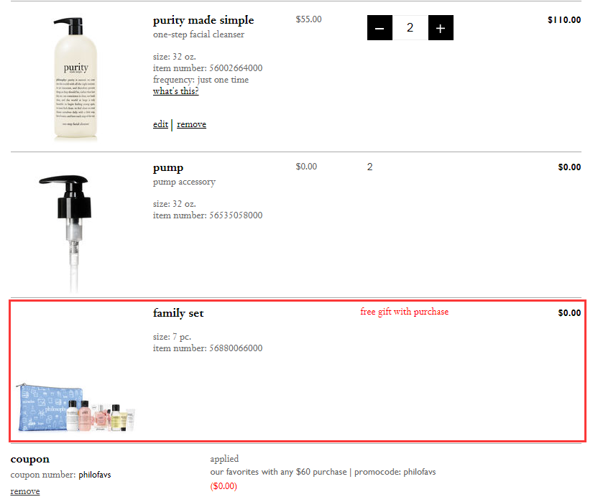Image resolution: width=598 pixels, height=502 pixels.
Task: Decrease quantity with the minus button
Action: (379, 28)
